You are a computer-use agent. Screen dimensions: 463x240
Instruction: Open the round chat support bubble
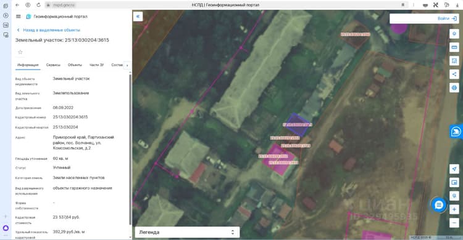click(x=439, y=205)
